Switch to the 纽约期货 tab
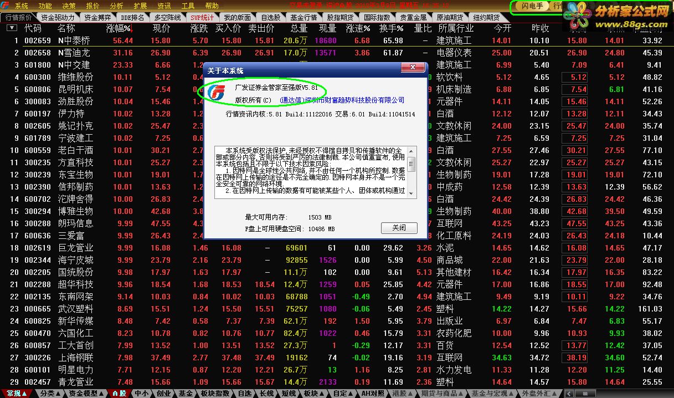This screenshot has height=398, width=674. tap(487, 17)
